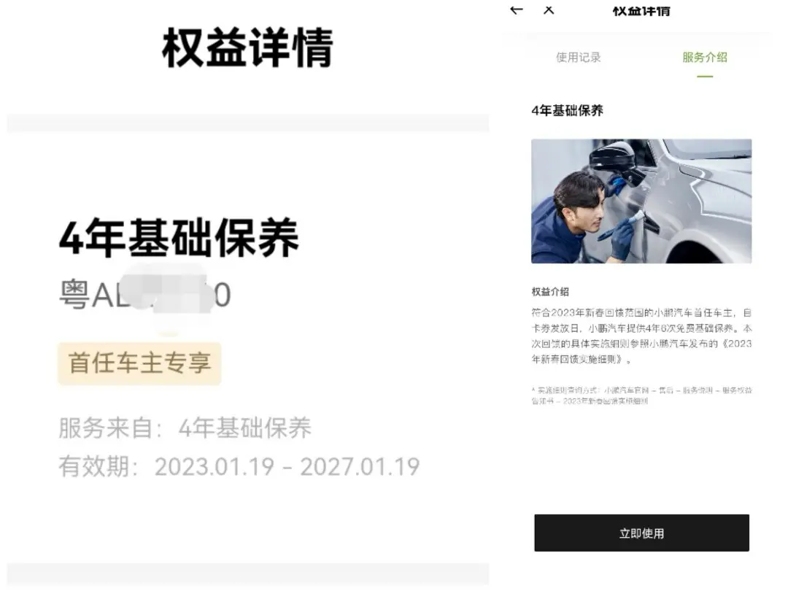The image size is (788, 591).
Task: Open the car detailing service image
Action: pyautogui.click(x=641, y=201)
